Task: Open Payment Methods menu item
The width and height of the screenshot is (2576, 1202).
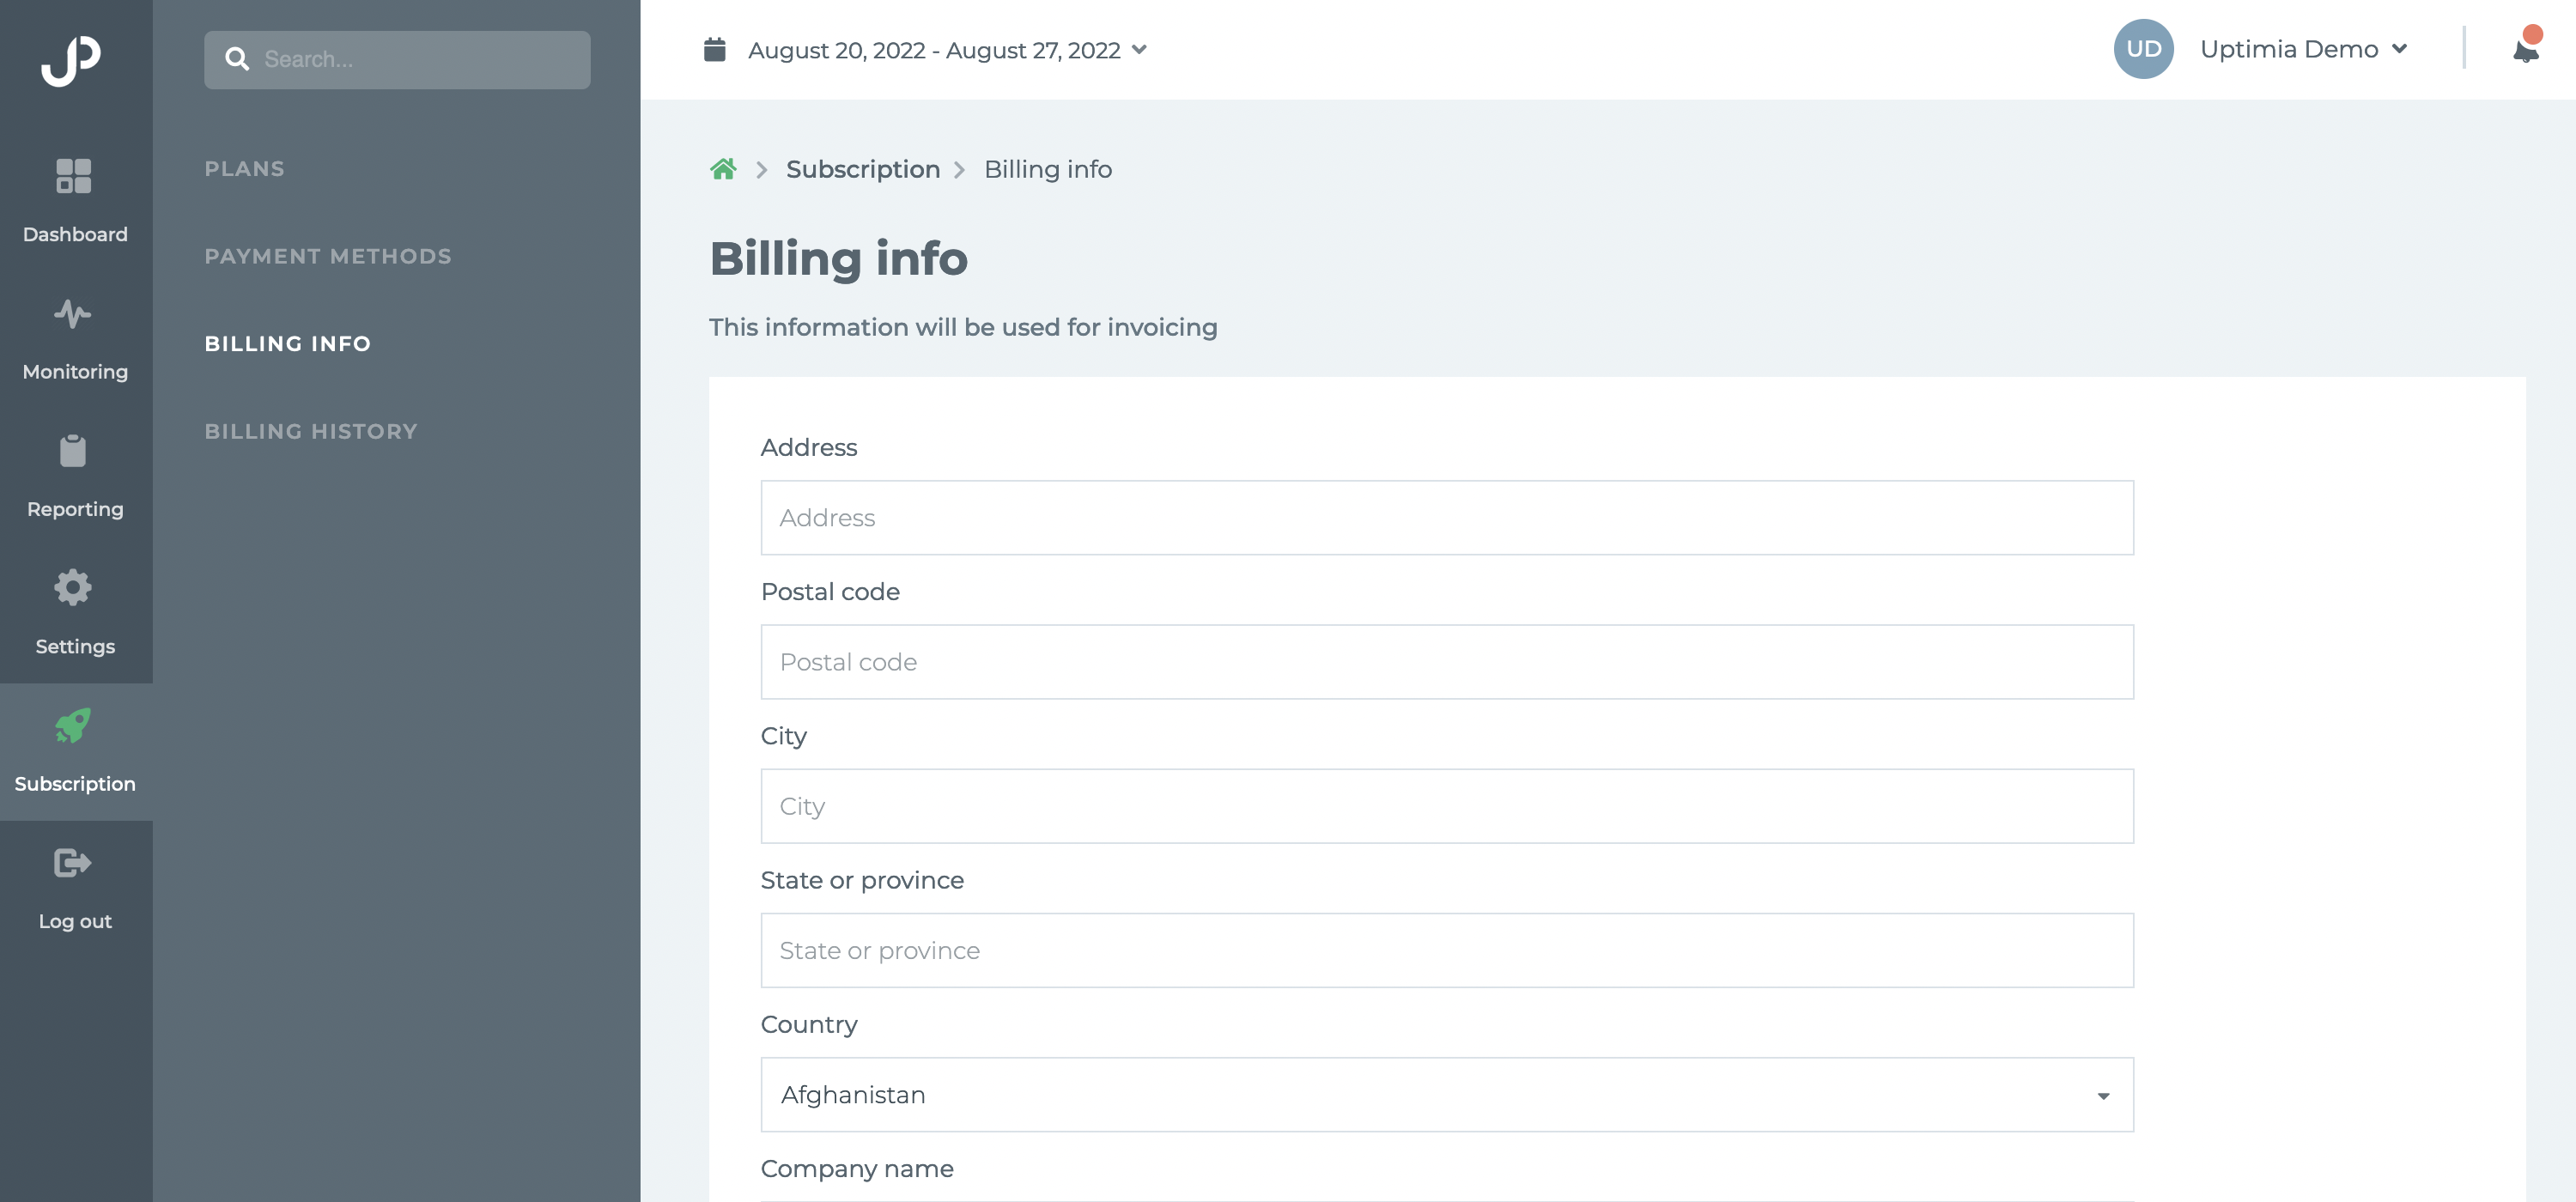Action: pos(328,256)
